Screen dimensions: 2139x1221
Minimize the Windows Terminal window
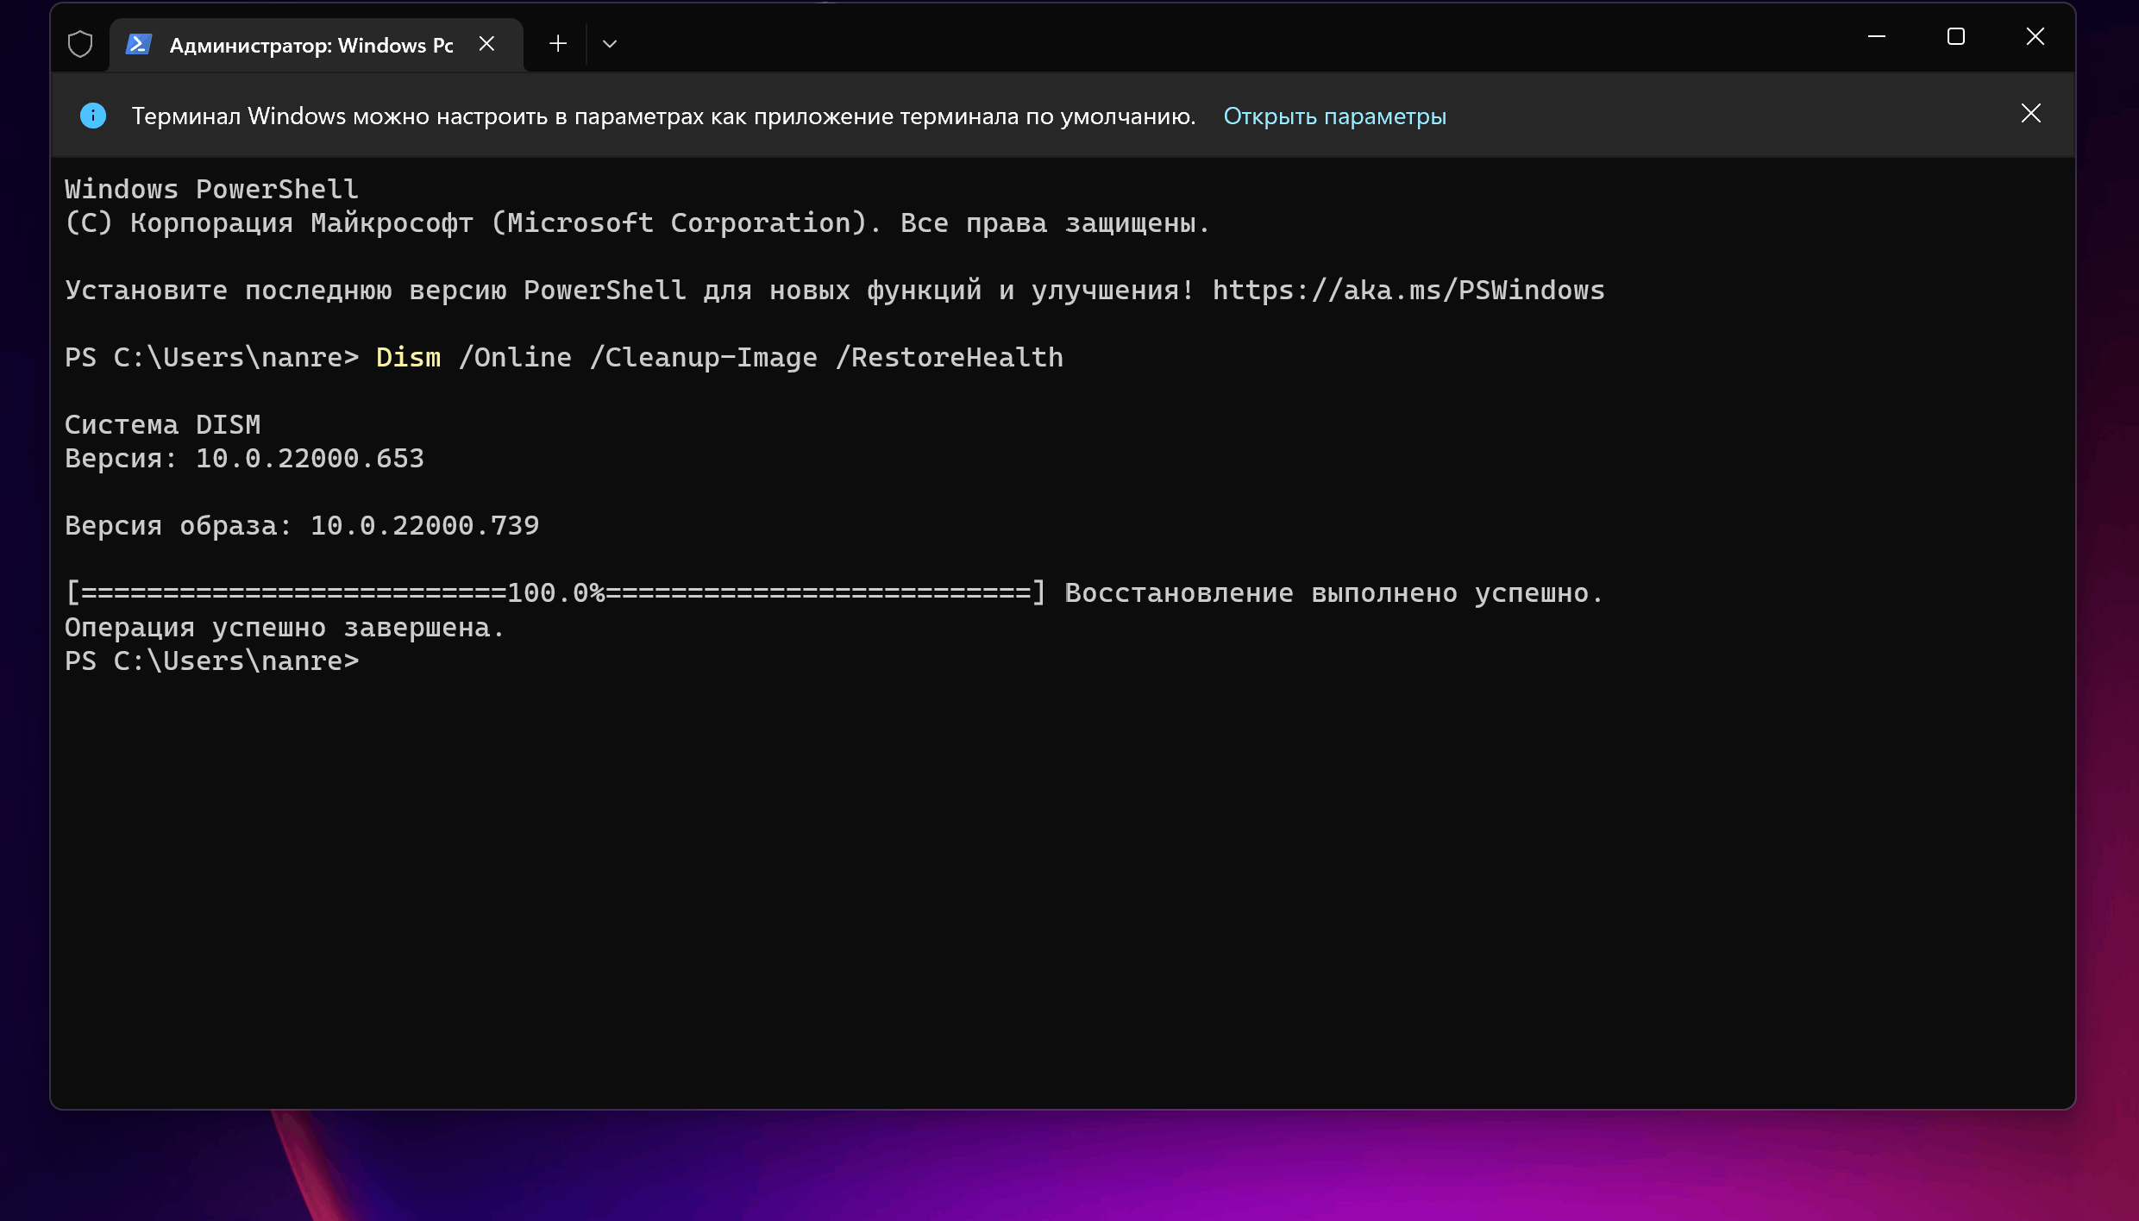click(x=1877, y=37)
